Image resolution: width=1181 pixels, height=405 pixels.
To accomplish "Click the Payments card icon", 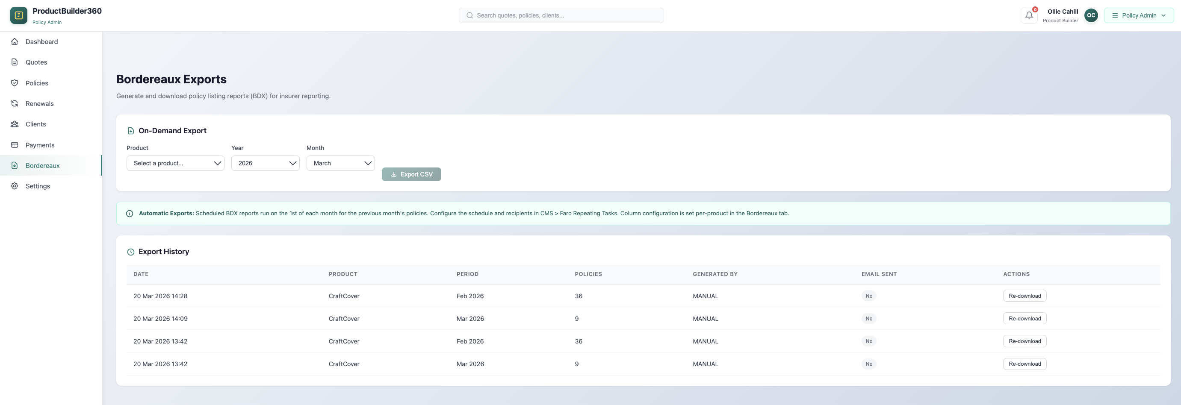I will click(x=15, y=145).
